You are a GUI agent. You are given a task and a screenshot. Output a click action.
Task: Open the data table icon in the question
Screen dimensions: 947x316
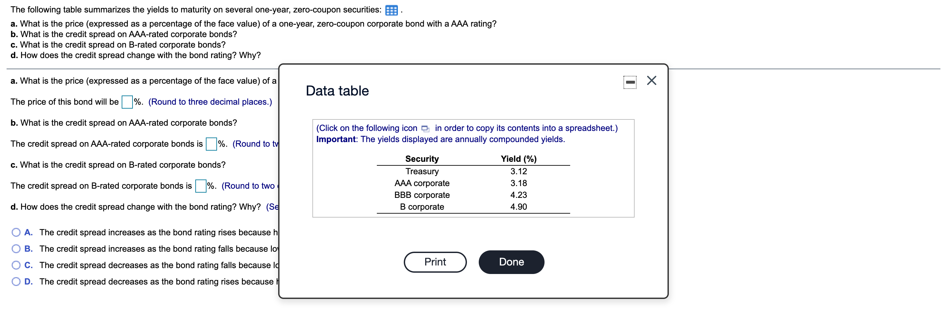pyautogui.click(x=391, y=10)
